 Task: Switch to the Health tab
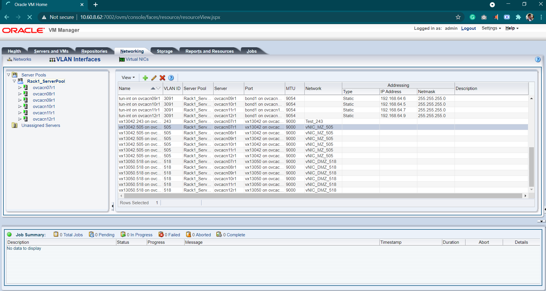click(x=14, y=51)
